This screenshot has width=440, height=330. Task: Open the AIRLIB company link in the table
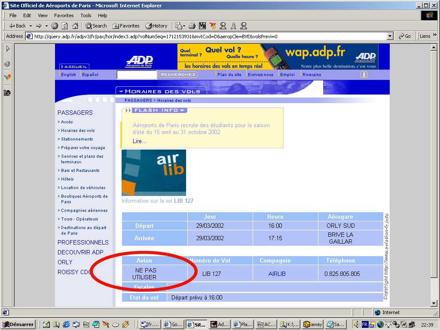click(277, 274)
